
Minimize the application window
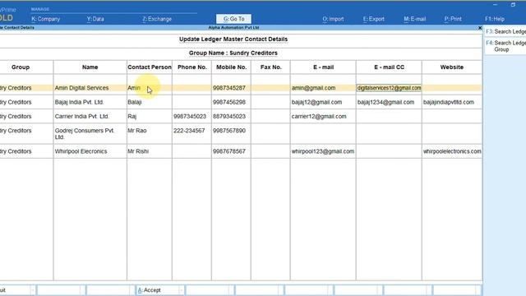coord(495,5)
